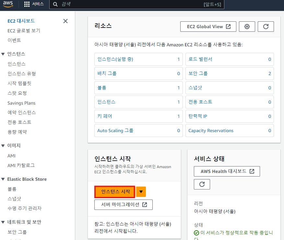
Task: Open AMI 카탈로그 in sidebar
Action: [x=21, y=166]
